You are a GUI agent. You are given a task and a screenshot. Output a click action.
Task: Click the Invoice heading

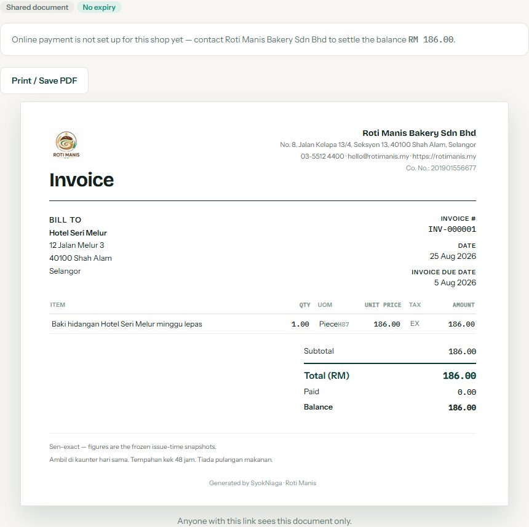(x=82, y=180)
